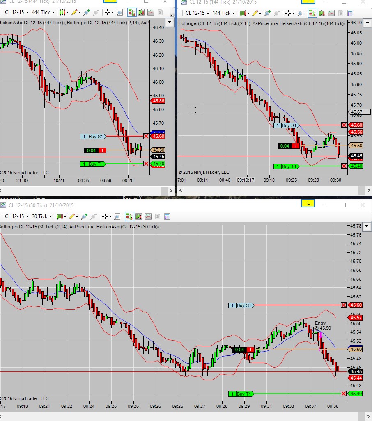Screen dimensions: 372x421
Task: Open 30 Tick interval dropdown
Action: pos(42,216)
